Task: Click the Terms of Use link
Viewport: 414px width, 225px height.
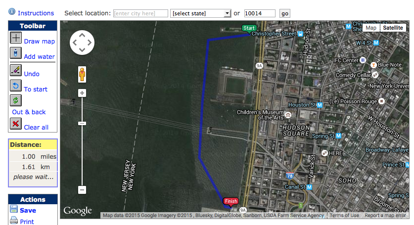Action: tap(344, 216)
